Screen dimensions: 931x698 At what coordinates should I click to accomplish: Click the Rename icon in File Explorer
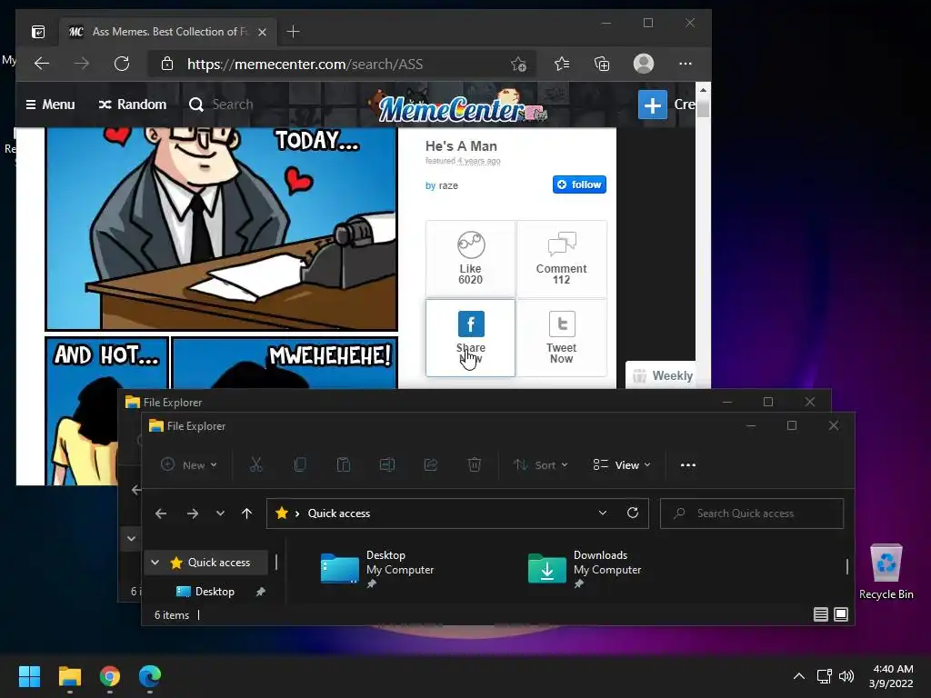tap(387, 464)
